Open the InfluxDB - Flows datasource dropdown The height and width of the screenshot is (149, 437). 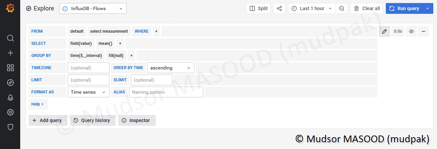[x=93, y=8]
